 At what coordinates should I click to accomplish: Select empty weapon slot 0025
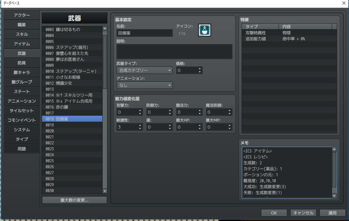click(72, 161)
